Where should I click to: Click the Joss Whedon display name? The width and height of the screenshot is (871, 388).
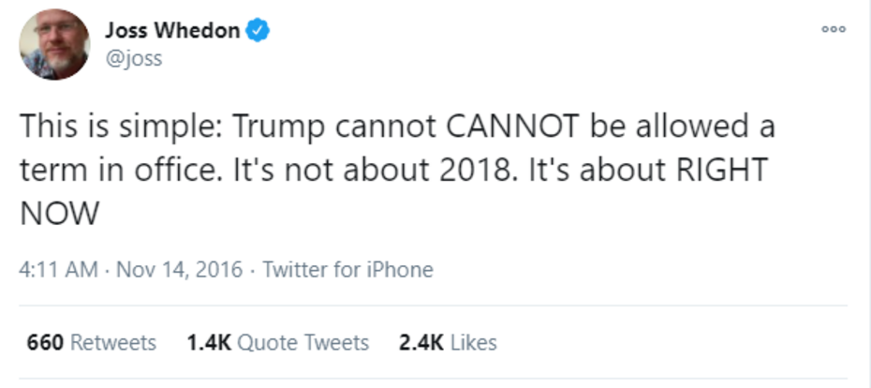(172, 30)
